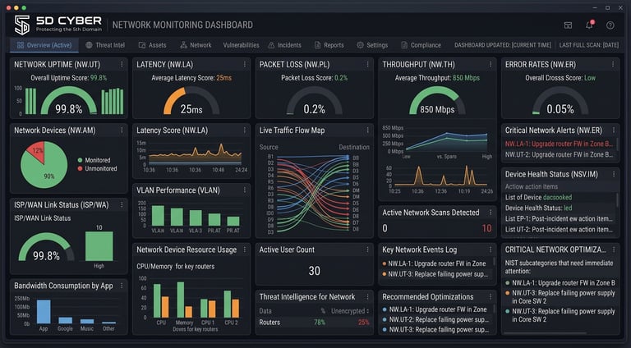Image resolution: width=631 pixels, height=348 pixels.
Task: Open the Threat Intel tab
Action: click(x=105, y=45)
